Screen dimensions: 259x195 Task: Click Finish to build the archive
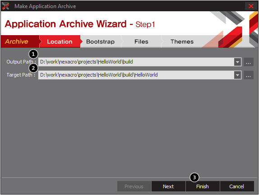pyautogui.click(x=203, y=186)
